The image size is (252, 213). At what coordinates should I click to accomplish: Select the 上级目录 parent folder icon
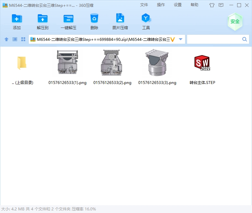22,63
